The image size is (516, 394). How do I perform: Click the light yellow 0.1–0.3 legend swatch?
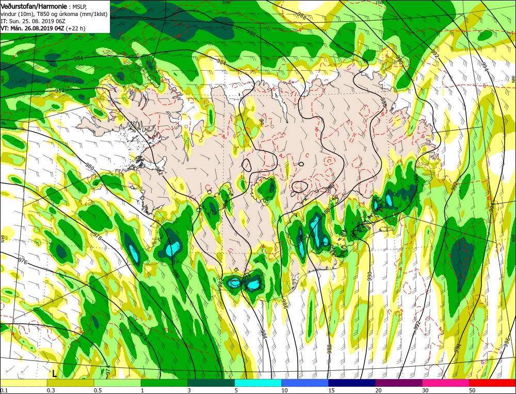(23, 383)
